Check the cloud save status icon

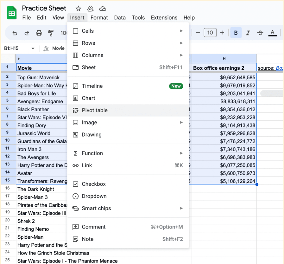[x=103, y=9]
